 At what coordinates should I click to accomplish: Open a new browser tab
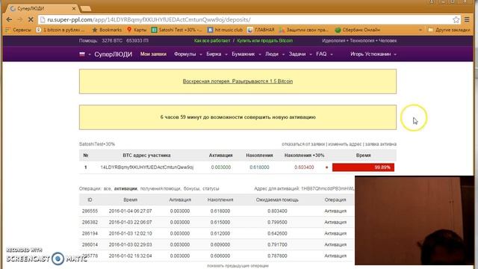(86, 8)
